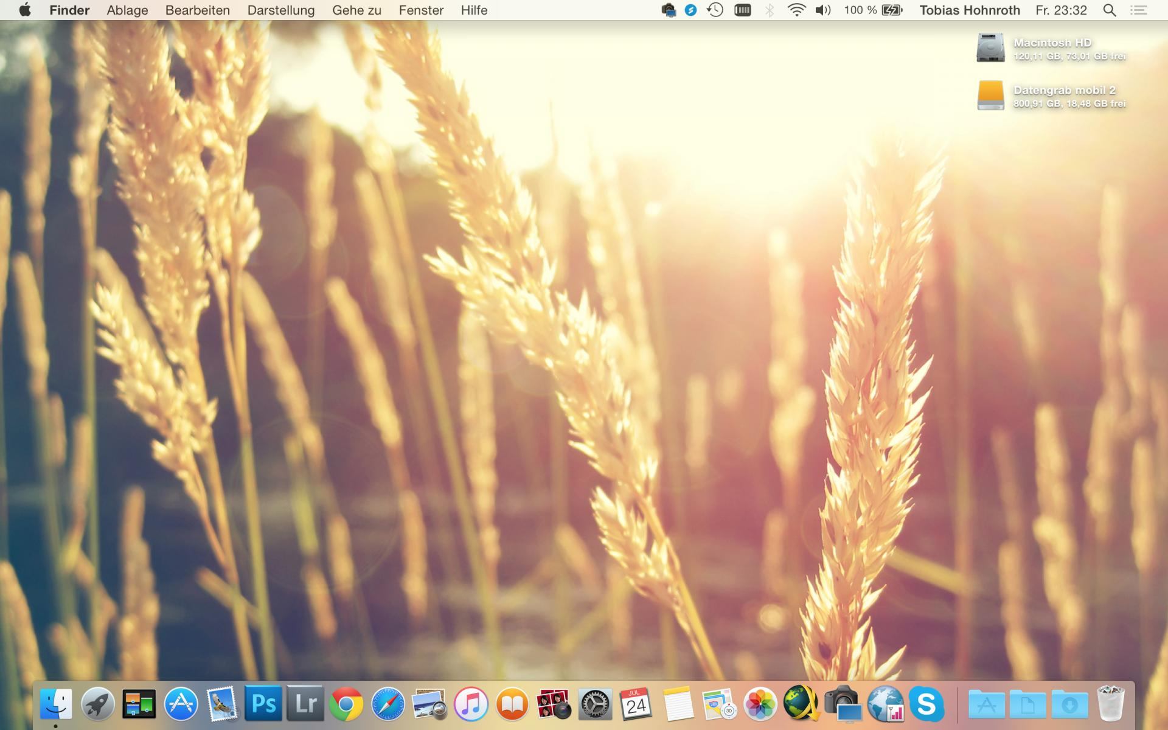Open the Trash in the Dock

pyautogui.click(x=1111, y=704)
